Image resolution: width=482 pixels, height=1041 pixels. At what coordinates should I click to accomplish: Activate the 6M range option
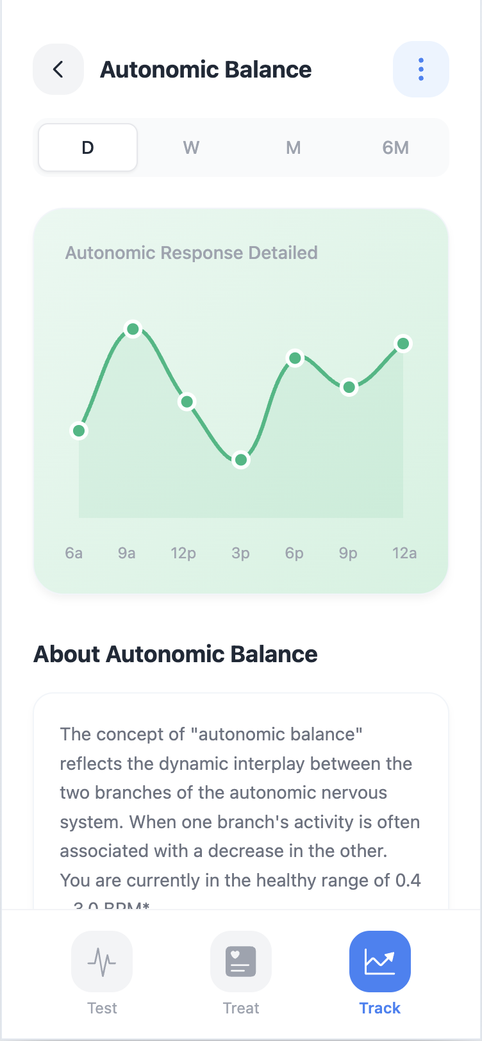pyautogui.click(x=395, y=147)
